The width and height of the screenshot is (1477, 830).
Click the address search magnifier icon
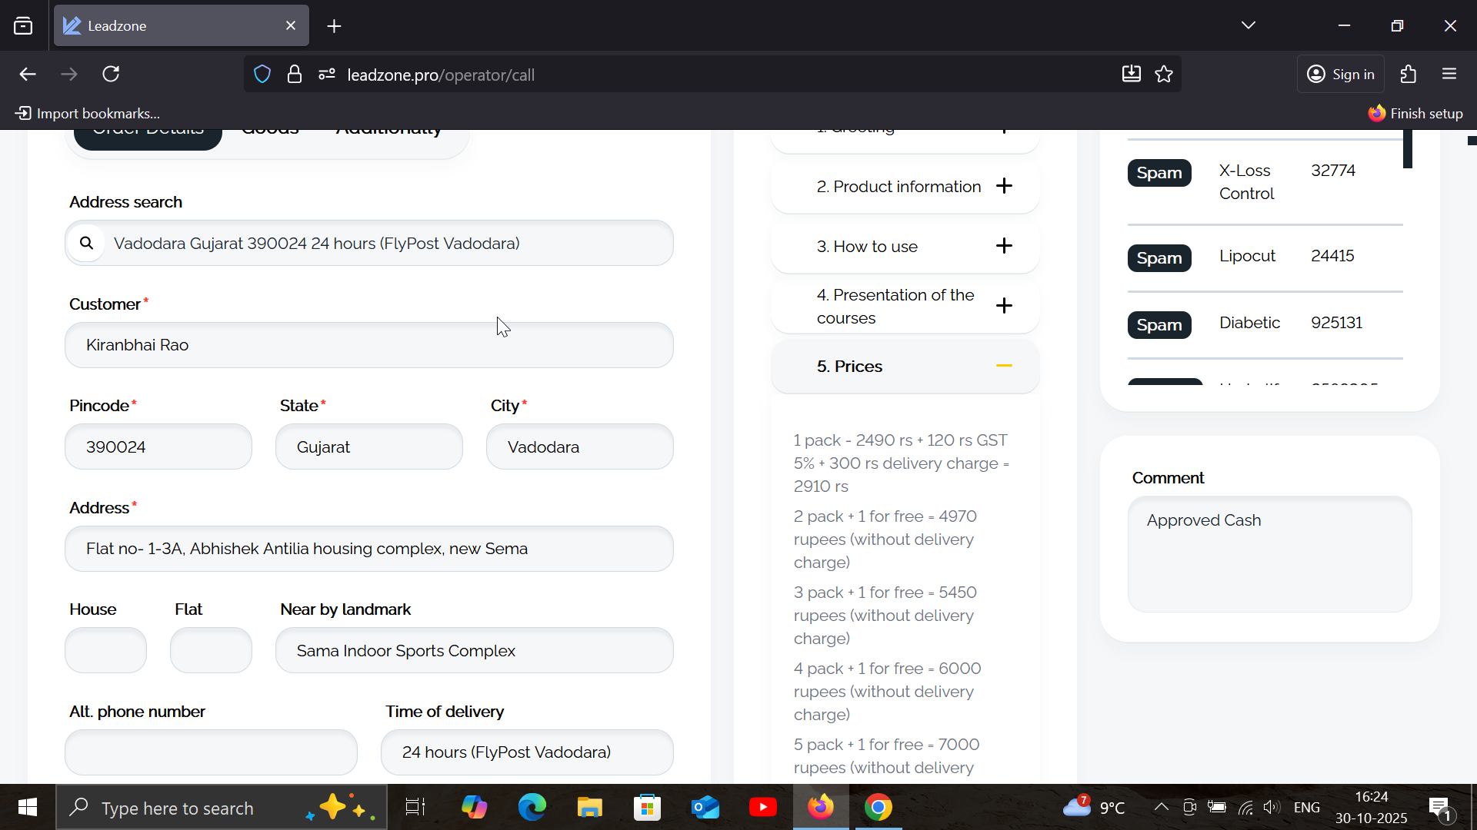pos(87,244)
